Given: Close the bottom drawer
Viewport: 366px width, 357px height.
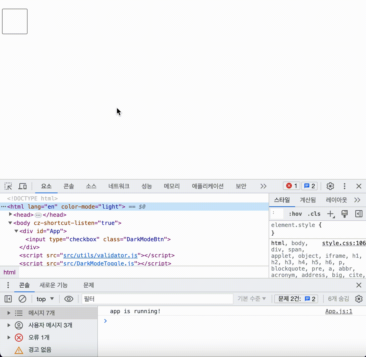Looking at the screenshot, I should pyautogui.click(x=359, y=285).
